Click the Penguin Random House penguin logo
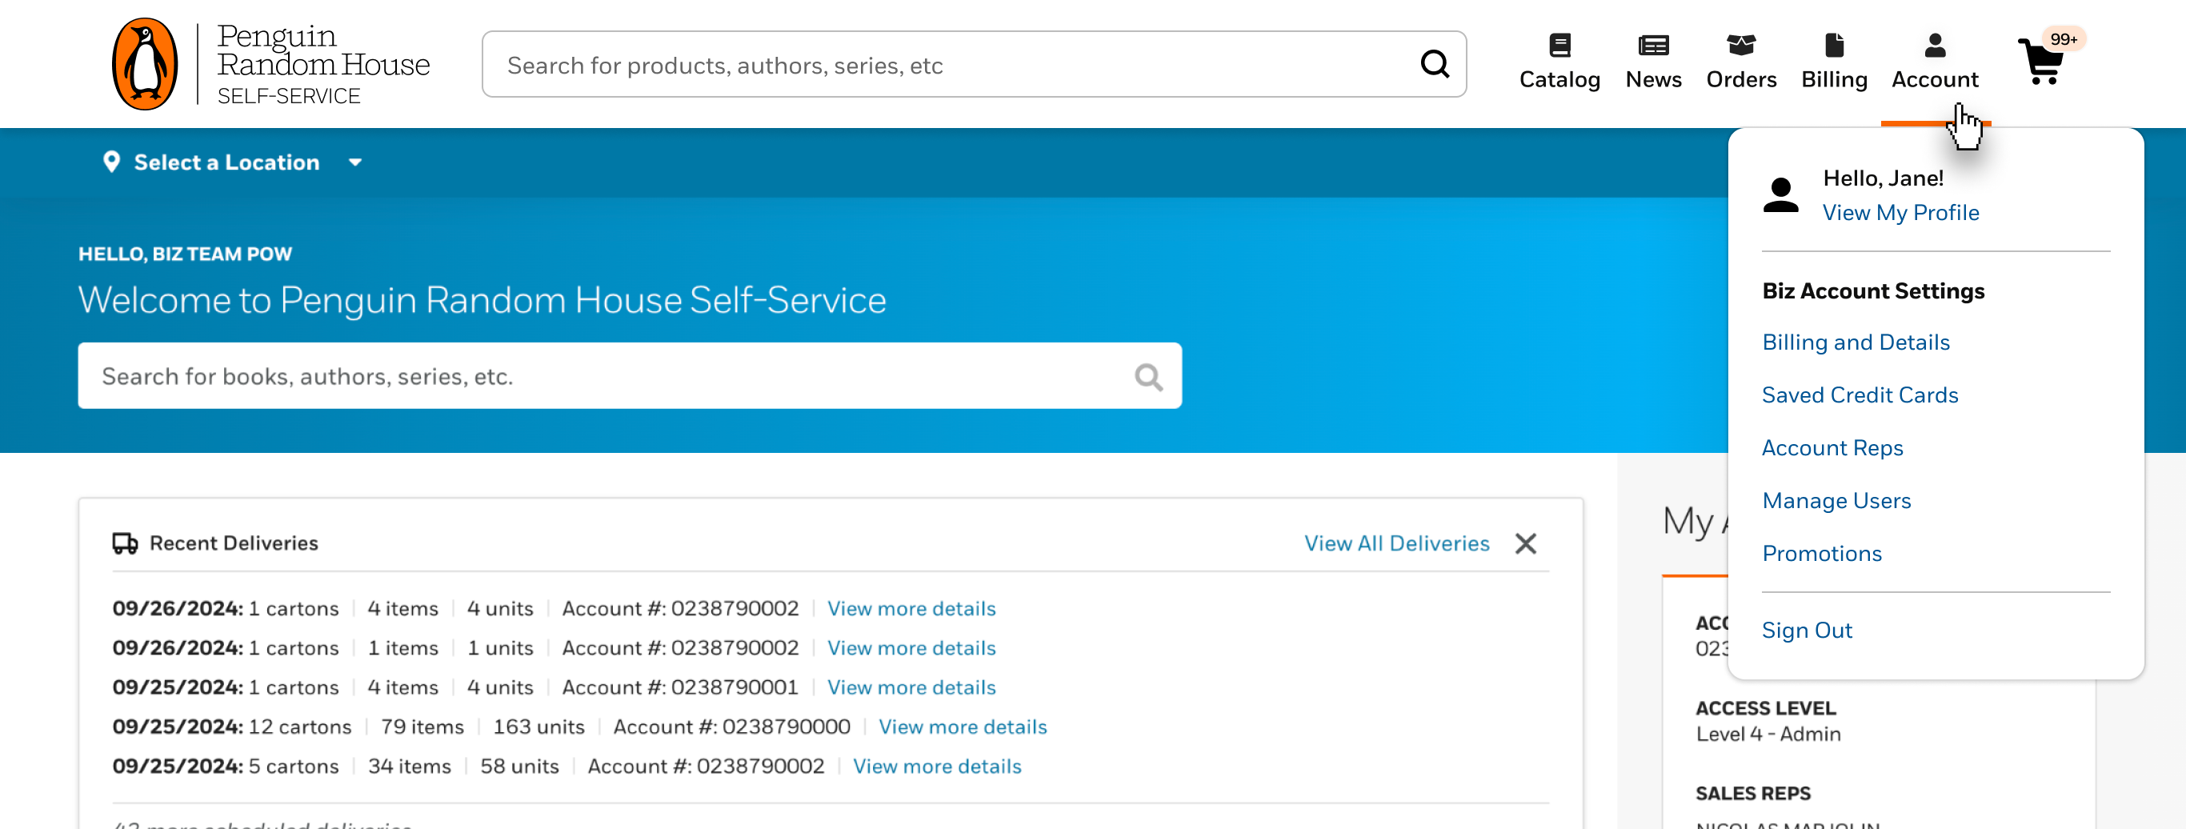 (x=145, y=64)
